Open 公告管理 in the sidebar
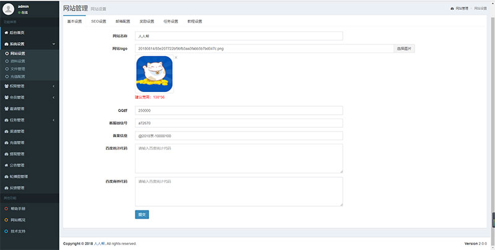 pos(17,165)
